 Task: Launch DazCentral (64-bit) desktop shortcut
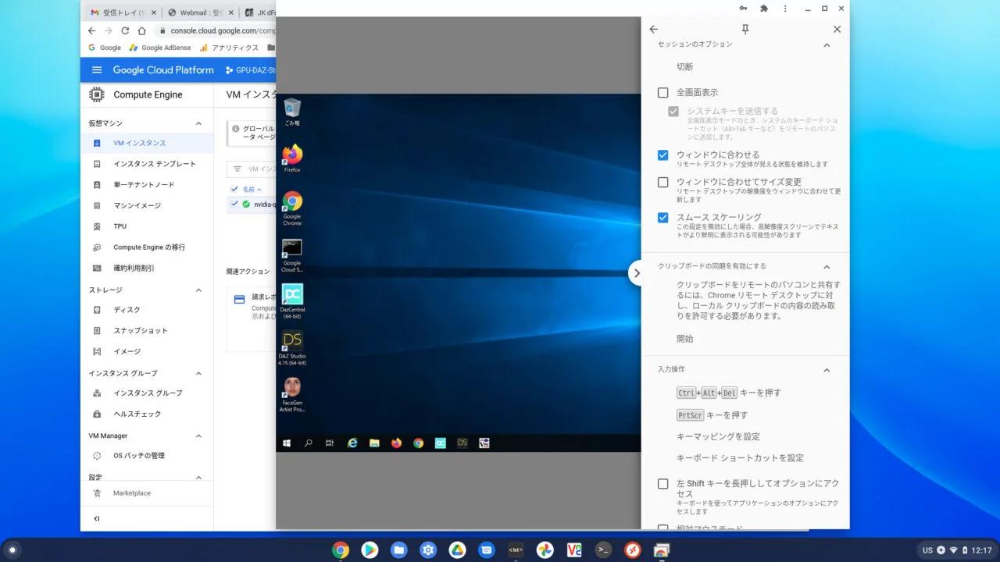292,301
